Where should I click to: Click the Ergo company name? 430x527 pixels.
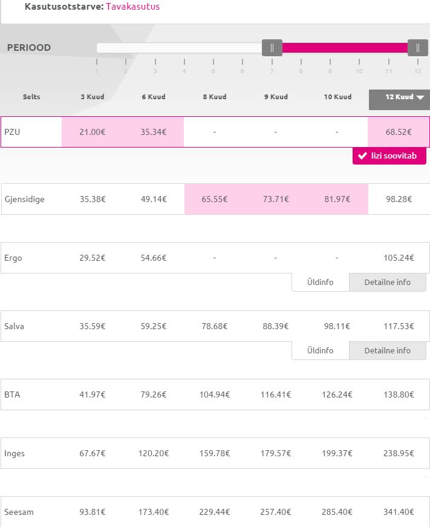coord(13,258)
